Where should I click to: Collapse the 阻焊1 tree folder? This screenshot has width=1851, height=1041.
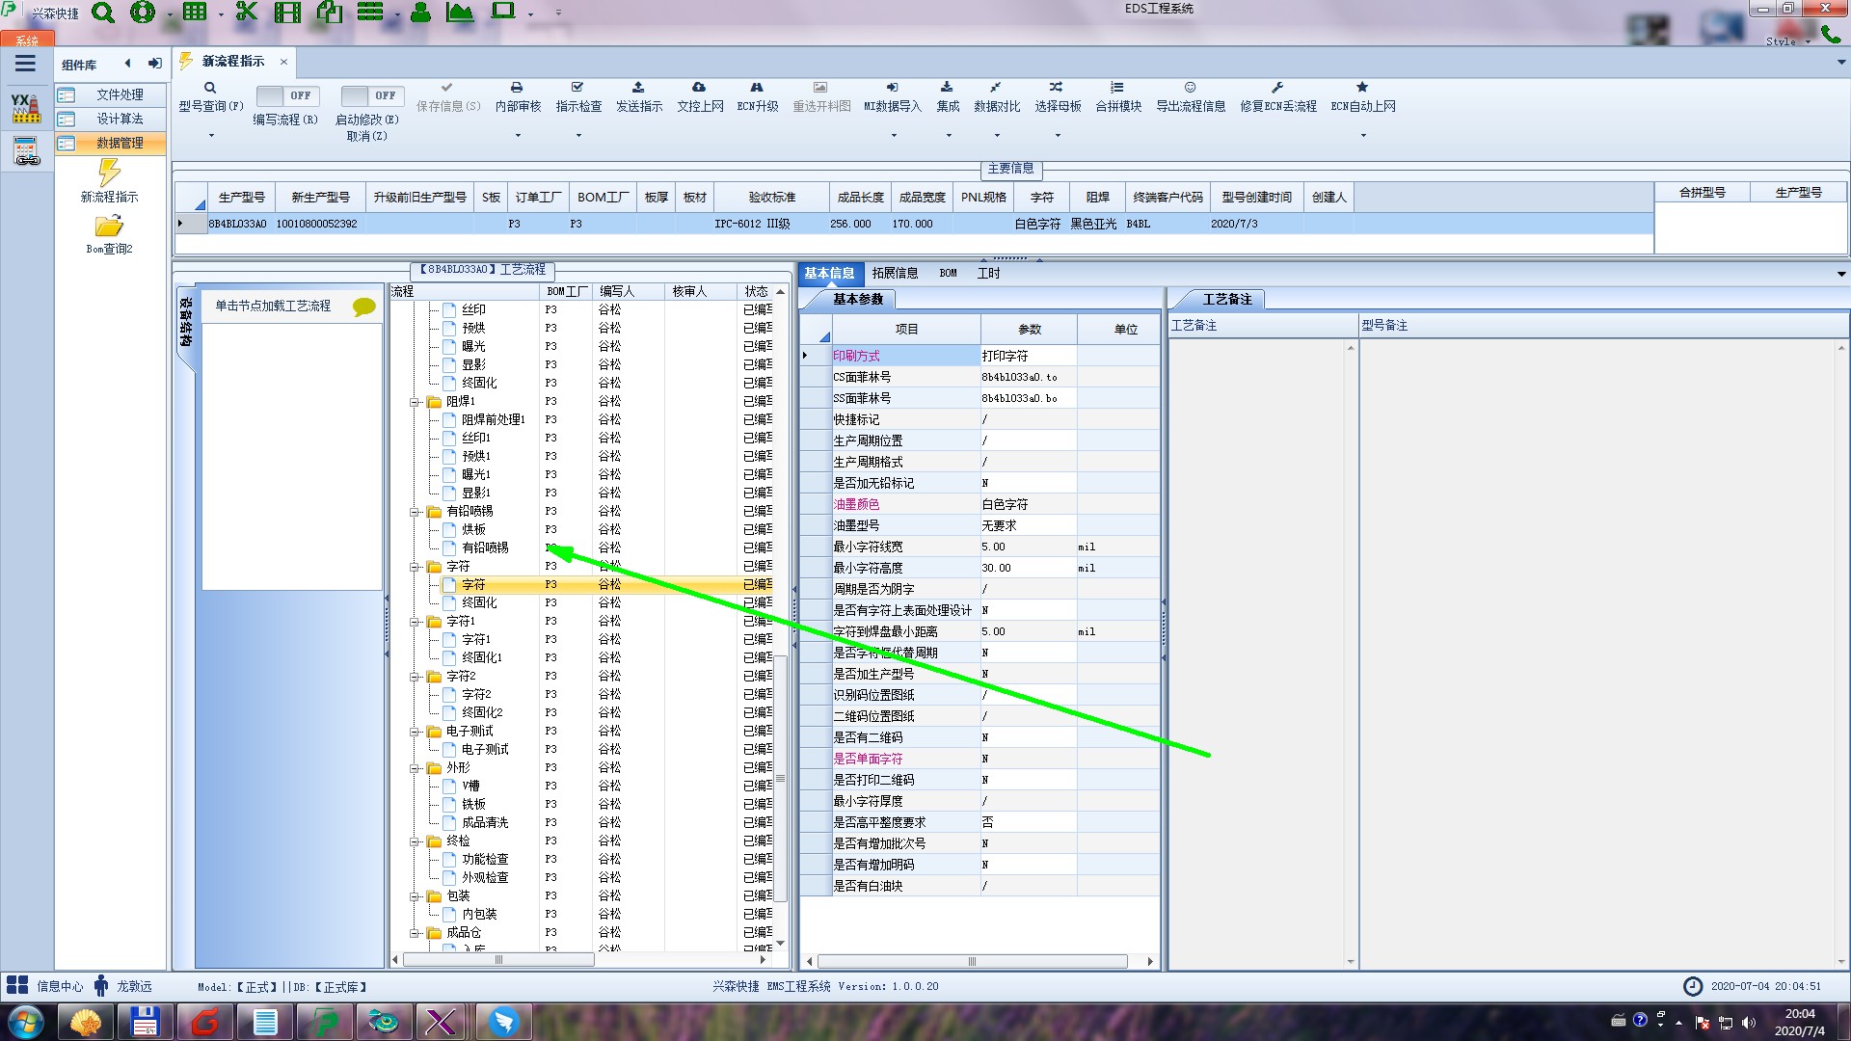tap(416, 402)
